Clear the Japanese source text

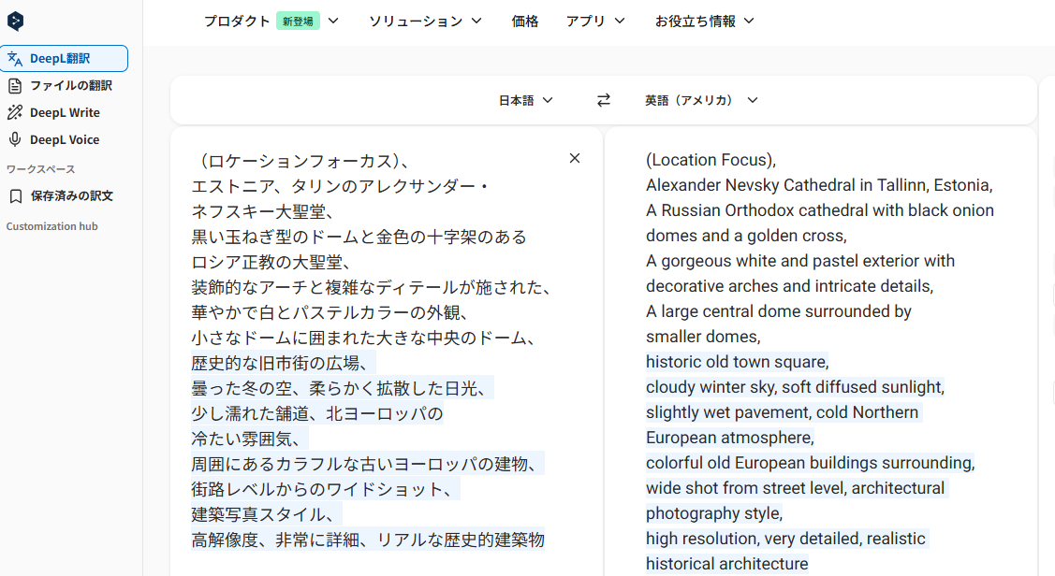click(575, 158)
